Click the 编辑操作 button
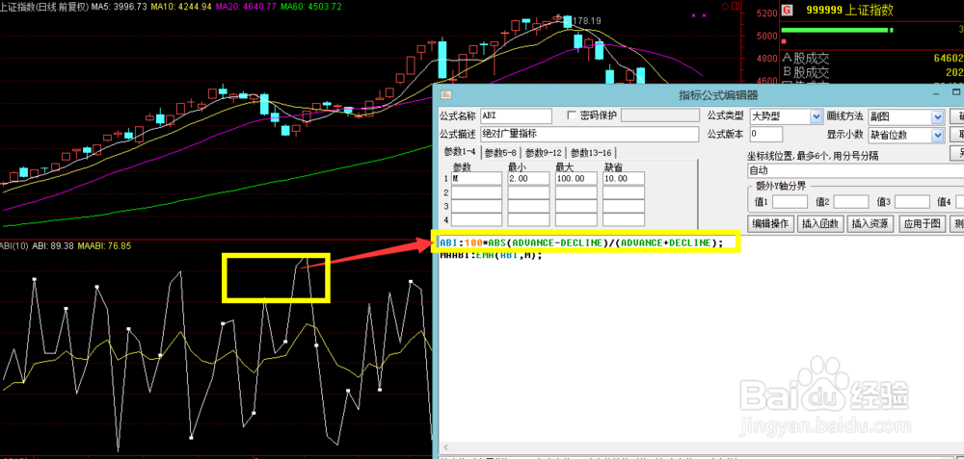 [771, 224]
